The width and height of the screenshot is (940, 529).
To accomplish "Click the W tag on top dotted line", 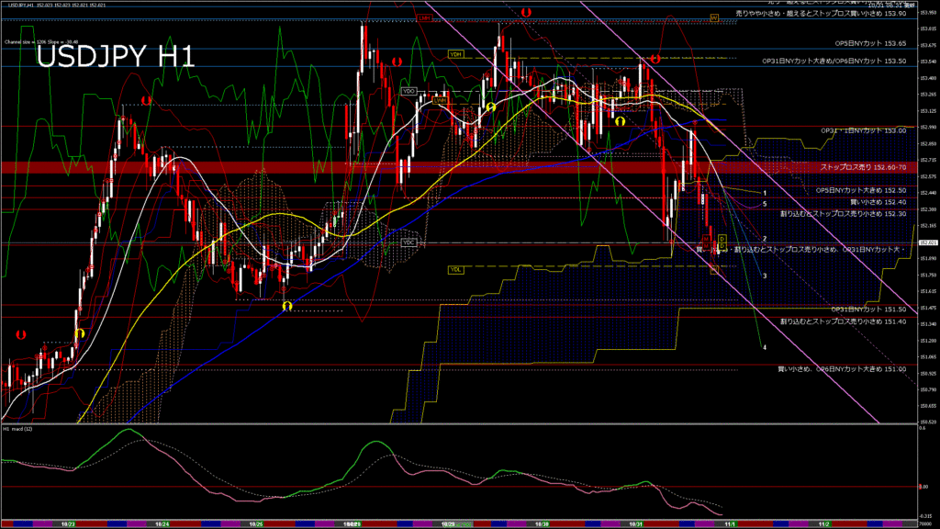I will (x=713, y=17).
